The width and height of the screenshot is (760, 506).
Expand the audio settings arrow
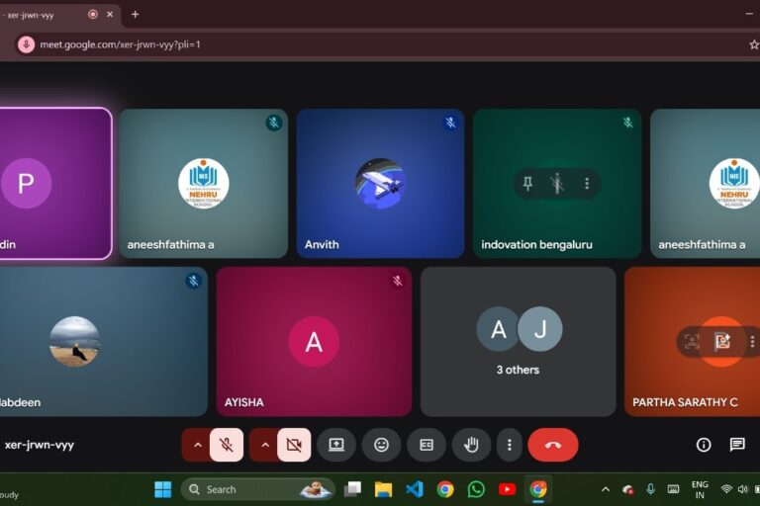pyautogui.click(x=197, y=445)
